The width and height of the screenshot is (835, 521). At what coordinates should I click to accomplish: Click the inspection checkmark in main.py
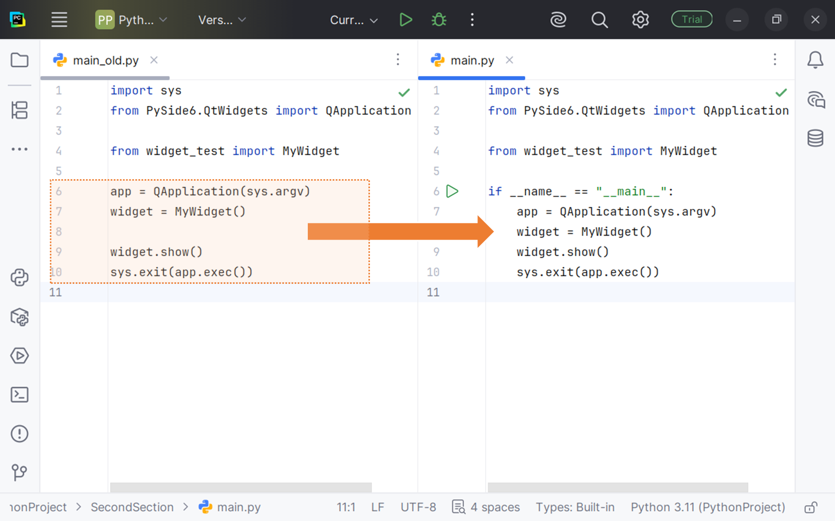[781, 92]
